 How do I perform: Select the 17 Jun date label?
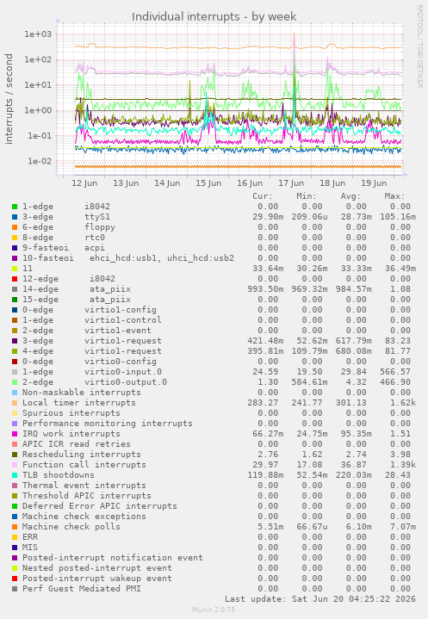click(291, 183)
